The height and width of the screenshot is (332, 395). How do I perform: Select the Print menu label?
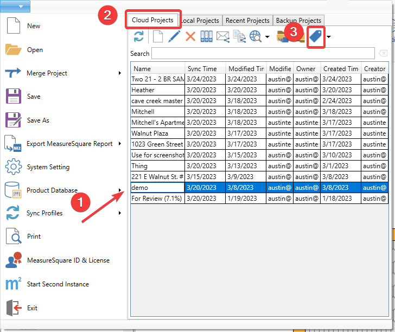34,237
